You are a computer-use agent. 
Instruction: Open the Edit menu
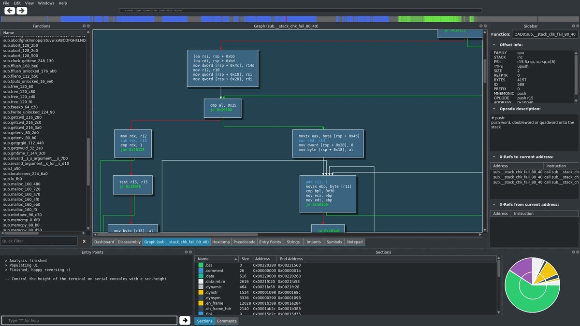[17, 3]
